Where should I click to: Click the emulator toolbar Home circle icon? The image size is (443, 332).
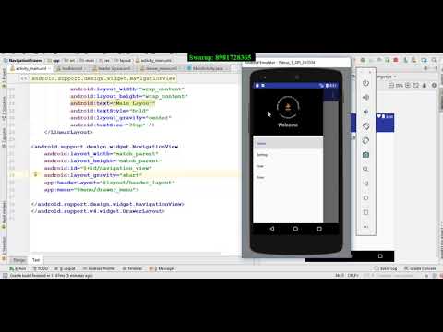click(x=365, y=197)
